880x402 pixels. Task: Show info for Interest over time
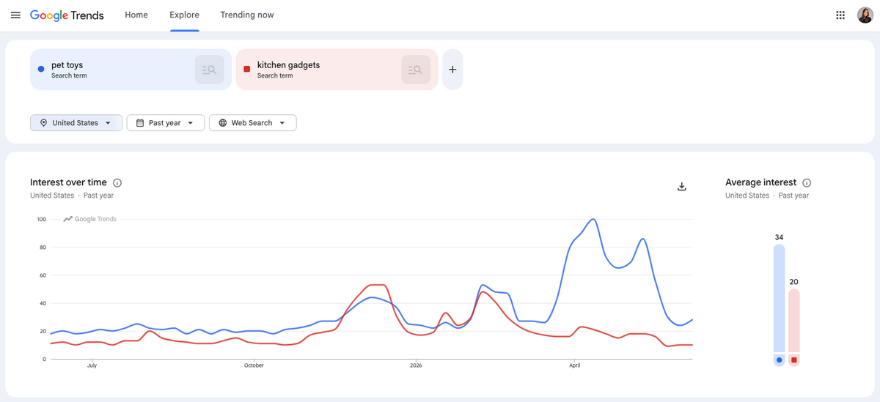click(117, 183)
